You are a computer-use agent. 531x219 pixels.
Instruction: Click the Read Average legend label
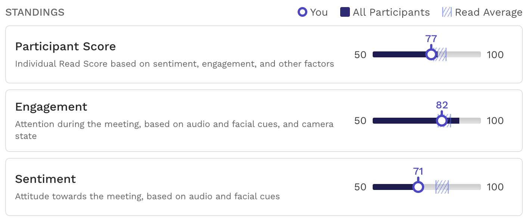point(489,12)
